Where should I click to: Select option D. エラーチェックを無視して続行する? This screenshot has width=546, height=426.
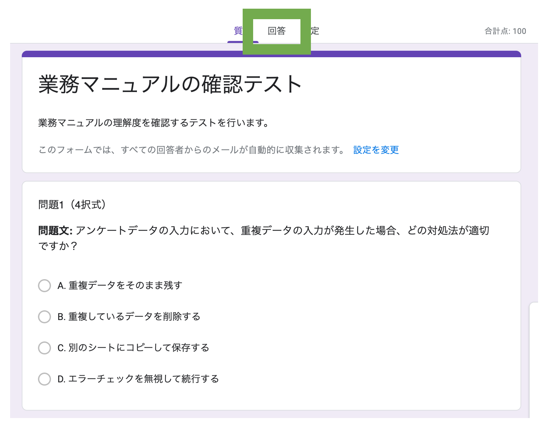tap(44, 379)
